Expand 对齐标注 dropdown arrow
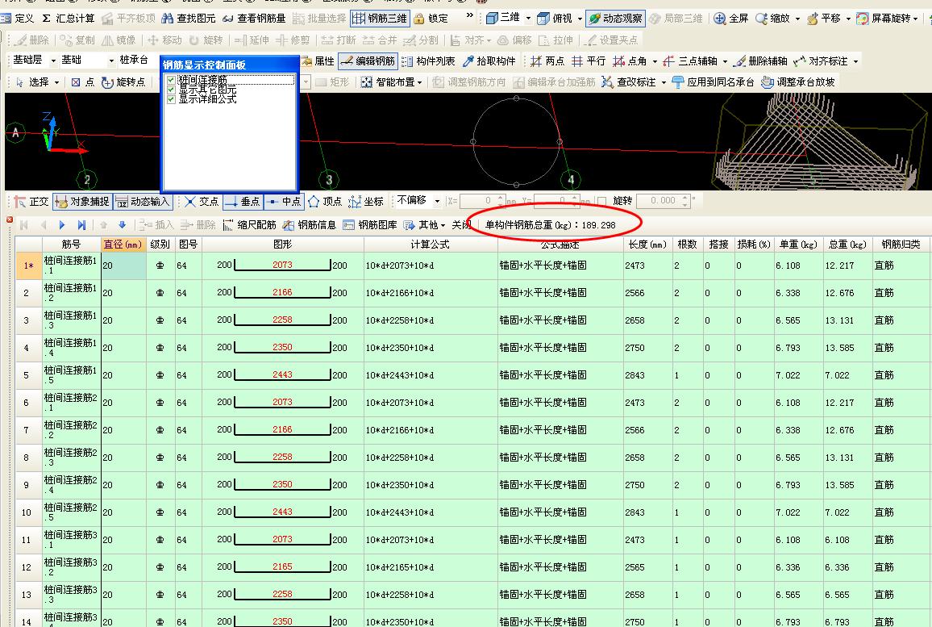The width and height of the screenshot is (932, 627). point(856,61)
